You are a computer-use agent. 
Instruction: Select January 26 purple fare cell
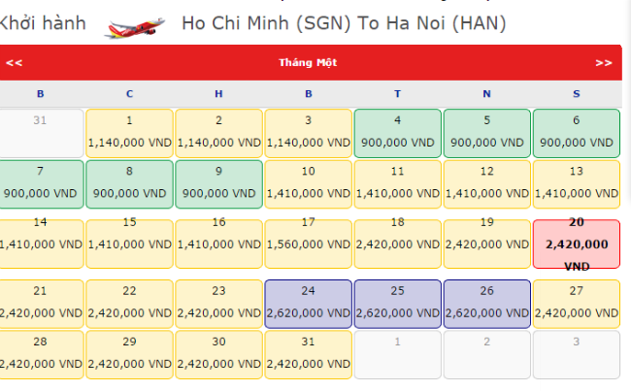(487, 304)
